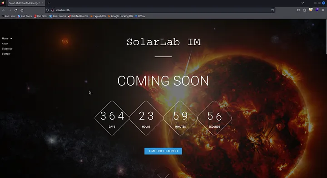This screenshot has height=178, width=327.
Task: Open the Kali Linux bookmark
Action: [9, 16]
